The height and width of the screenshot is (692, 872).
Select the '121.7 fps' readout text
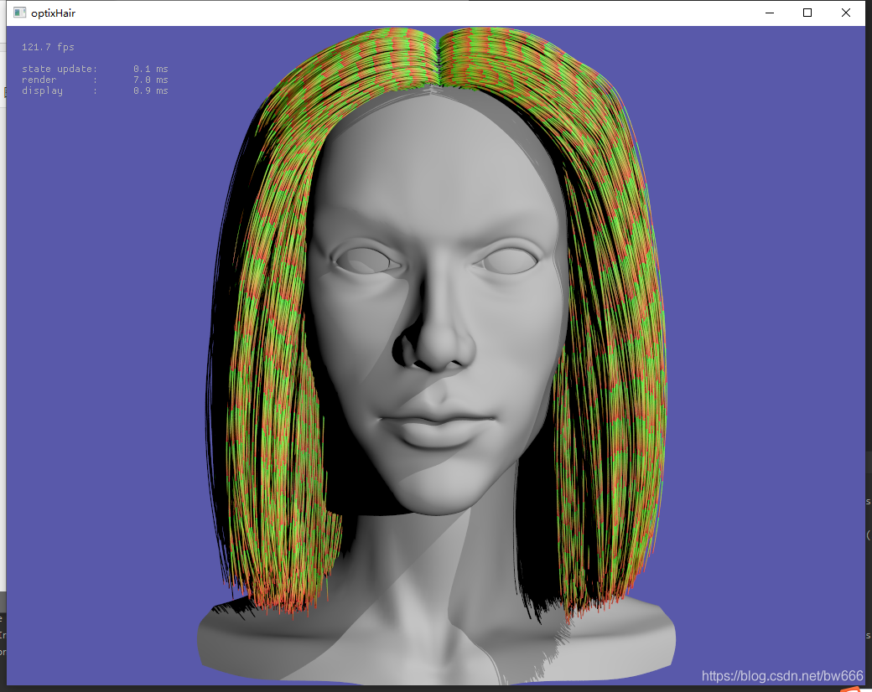(x=48, y=47)
